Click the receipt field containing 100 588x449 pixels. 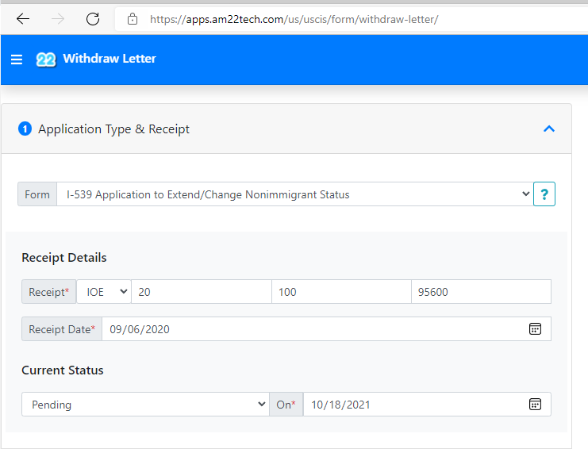click(x=340, y=292)
